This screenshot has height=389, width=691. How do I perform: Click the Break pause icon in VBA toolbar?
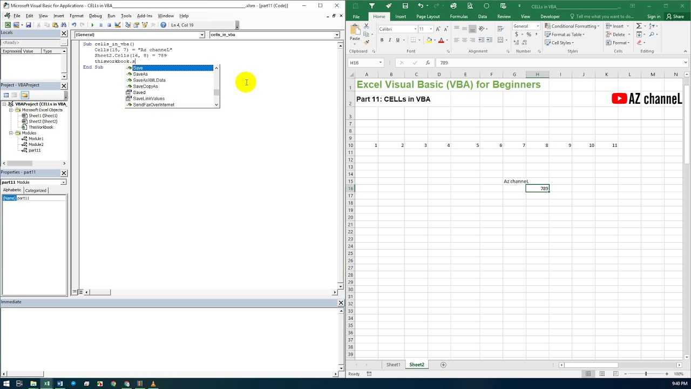(100, 25)
